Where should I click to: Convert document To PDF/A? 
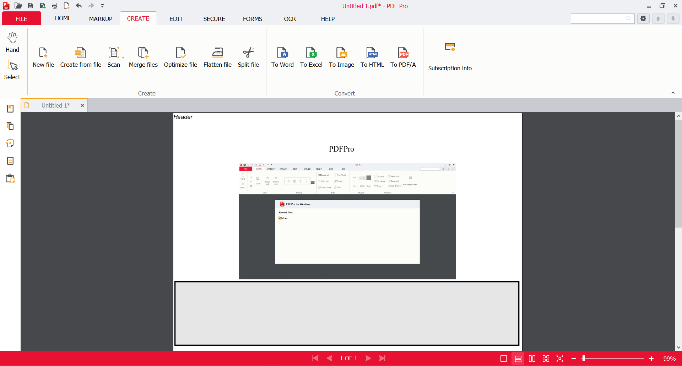coord(403,57)
